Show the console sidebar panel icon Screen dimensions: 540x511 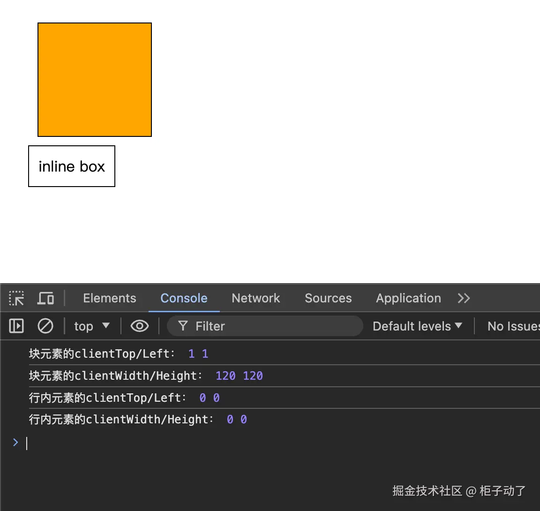16,326
